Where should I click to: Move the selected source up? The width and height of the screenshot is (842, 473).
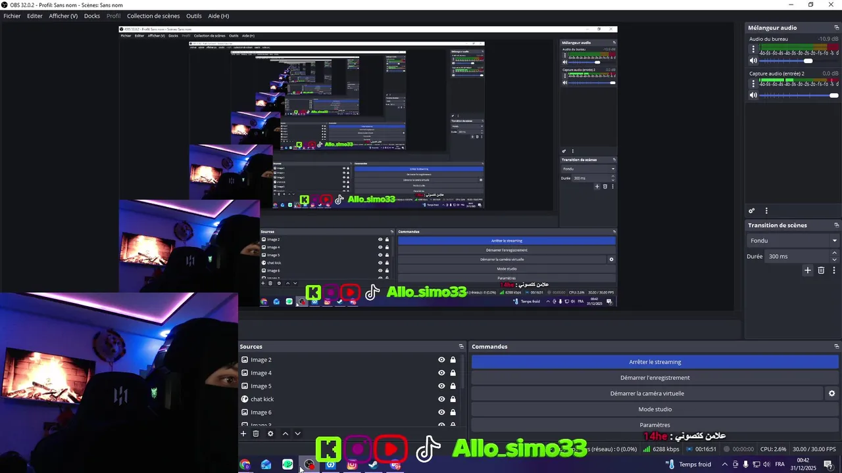click(285, 434)
